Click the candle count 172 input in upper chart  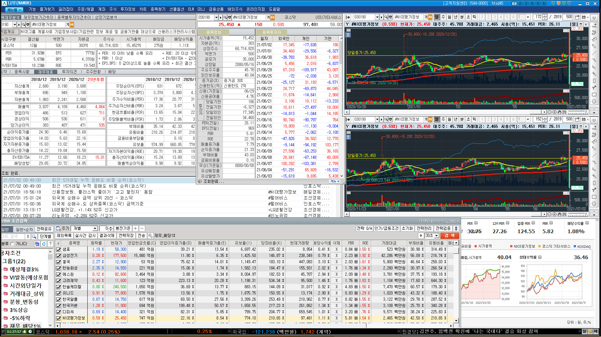click(x=538, y=17)
